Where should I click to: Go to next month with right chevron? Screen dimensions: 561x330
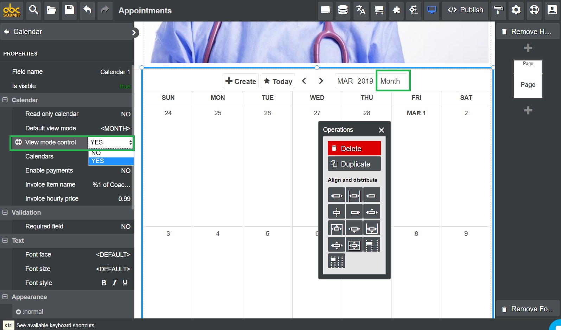[x=321, y=81]
